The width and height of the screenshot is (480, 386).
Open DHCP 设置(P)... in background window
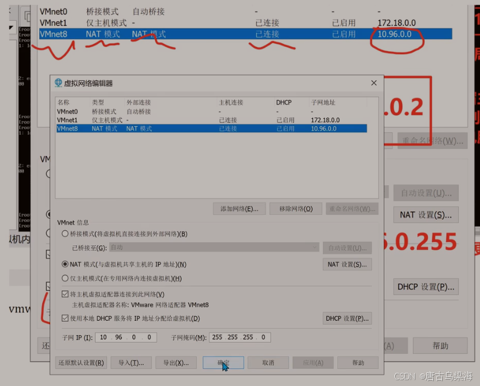426,287
